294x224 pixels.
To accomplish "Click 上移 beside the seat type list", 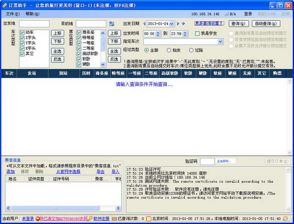I will [x=114, y=33].
